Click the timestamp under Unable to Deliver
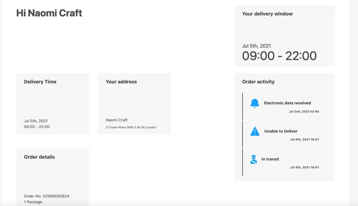The width and height of the screenshot is (358, 206). click(x=304, y=140)
